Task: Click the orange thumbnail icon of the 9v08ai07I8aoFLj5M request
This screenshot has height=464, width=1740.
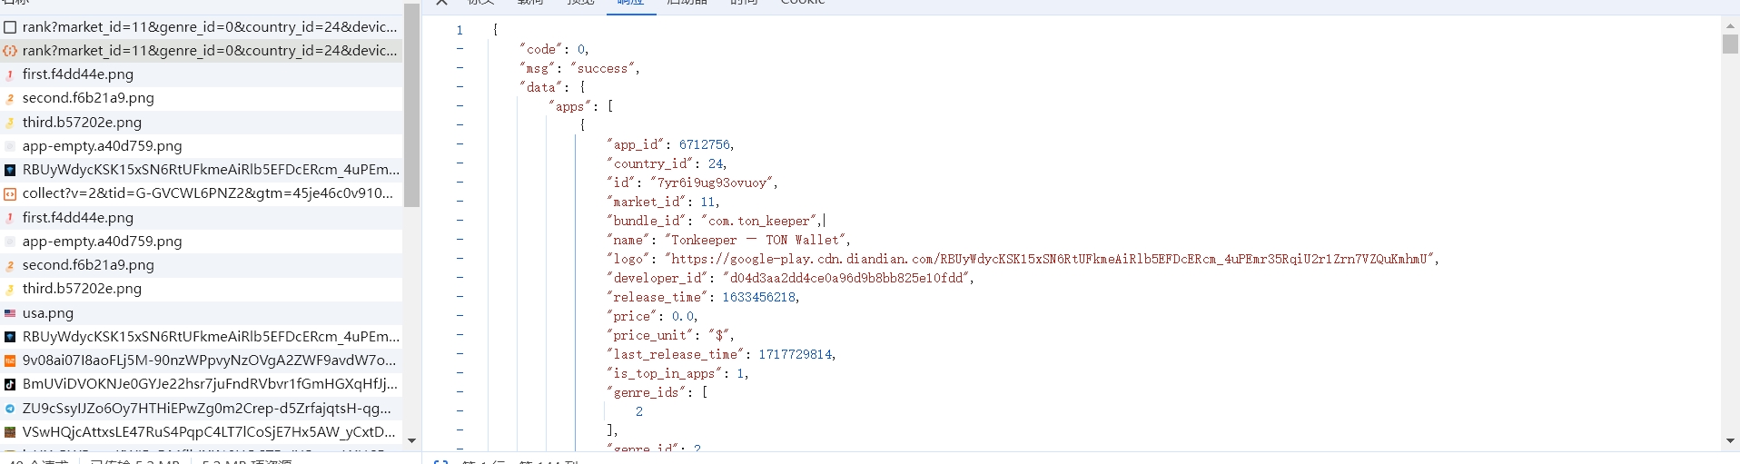Action: pos(10,360)
